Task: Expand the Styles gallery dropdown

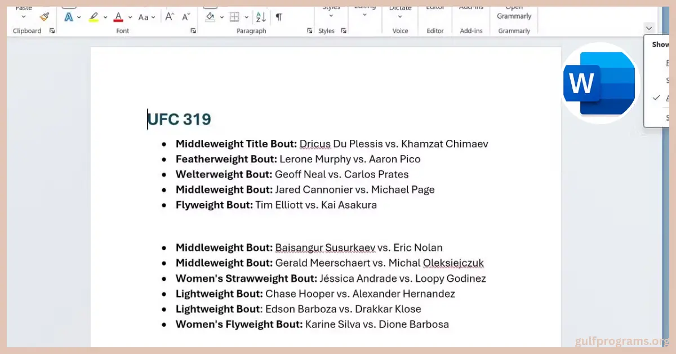Action: tap(331, 16)
